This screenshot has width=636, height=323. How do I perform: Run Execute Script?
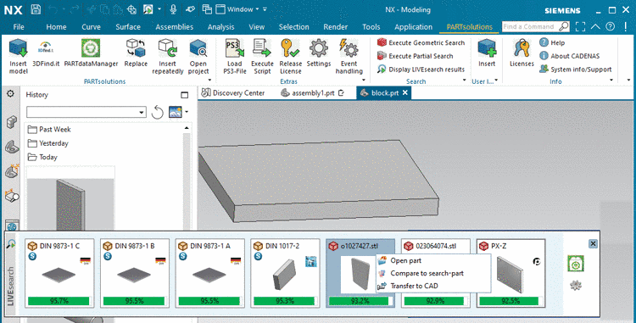tap(262, 48)
